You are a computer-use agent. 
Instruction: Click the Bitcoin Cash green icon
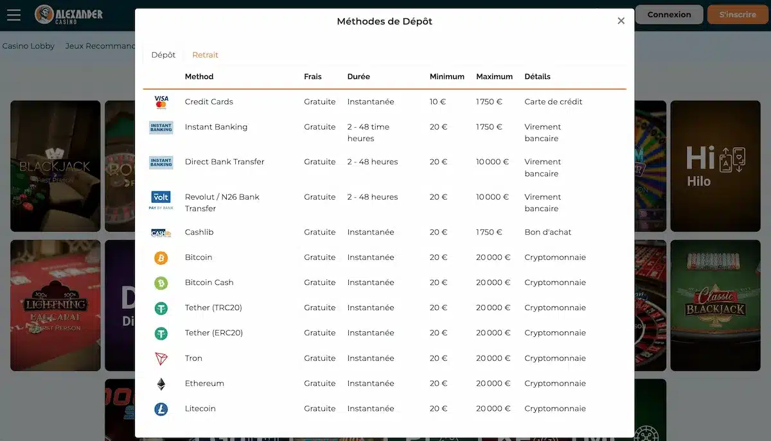click(161, 283)
